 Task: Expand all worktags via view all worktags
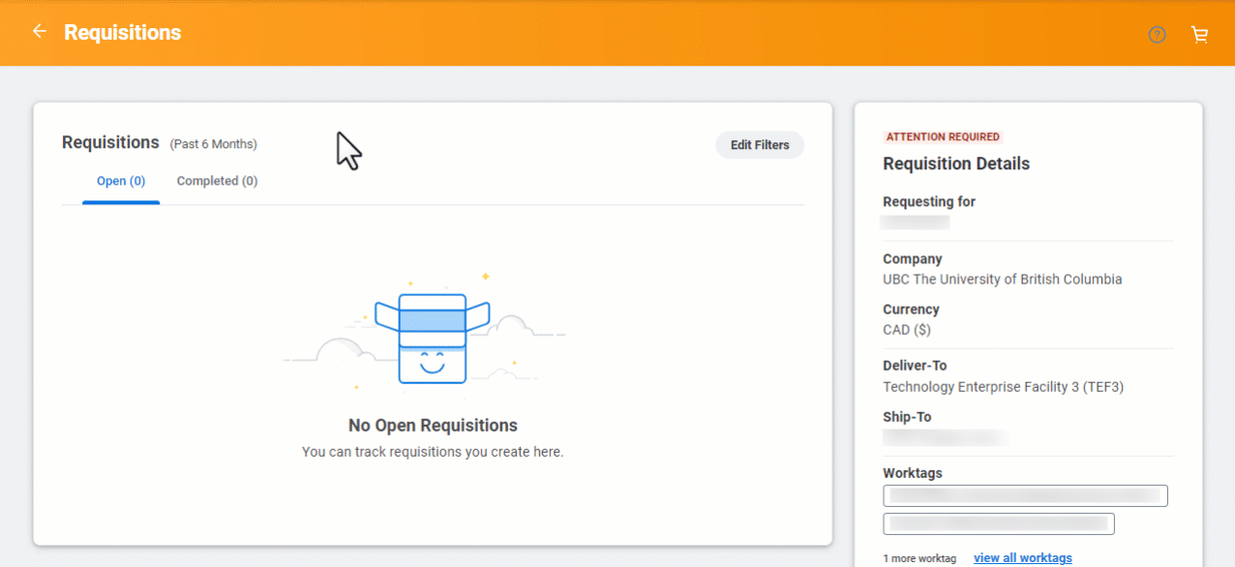(1022, 557)
